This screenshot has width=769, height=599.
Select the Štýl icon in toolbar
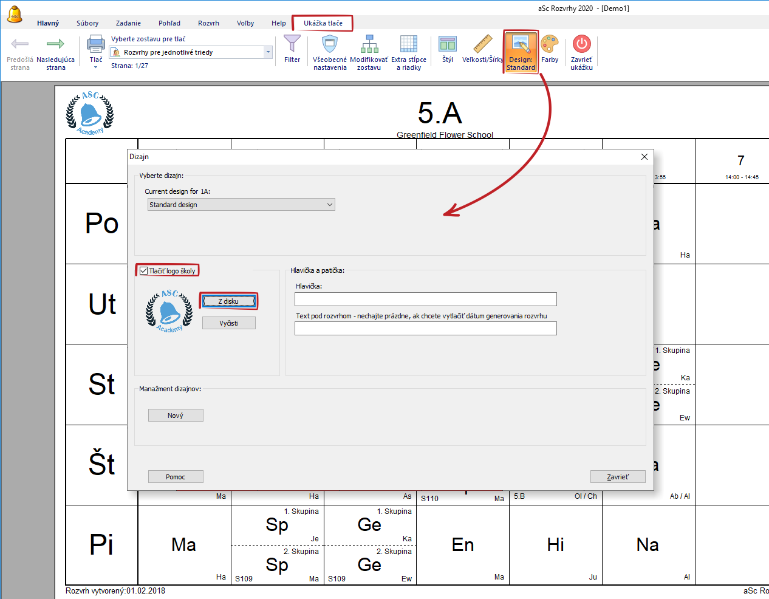[448, 45]
